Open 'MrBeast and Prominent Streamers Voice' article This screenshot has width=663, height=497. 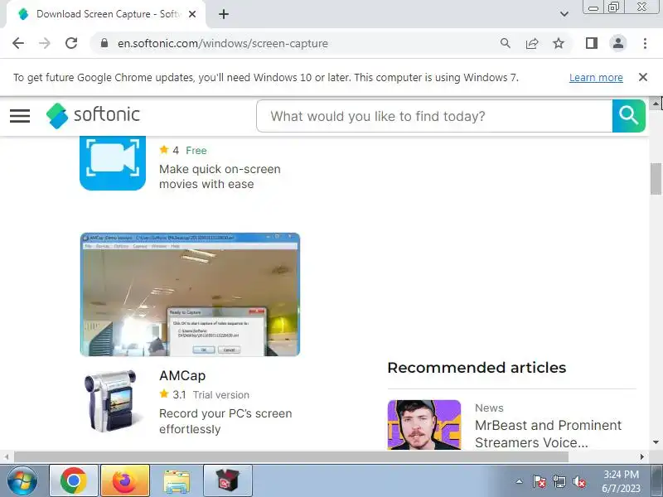click(548, 434)
